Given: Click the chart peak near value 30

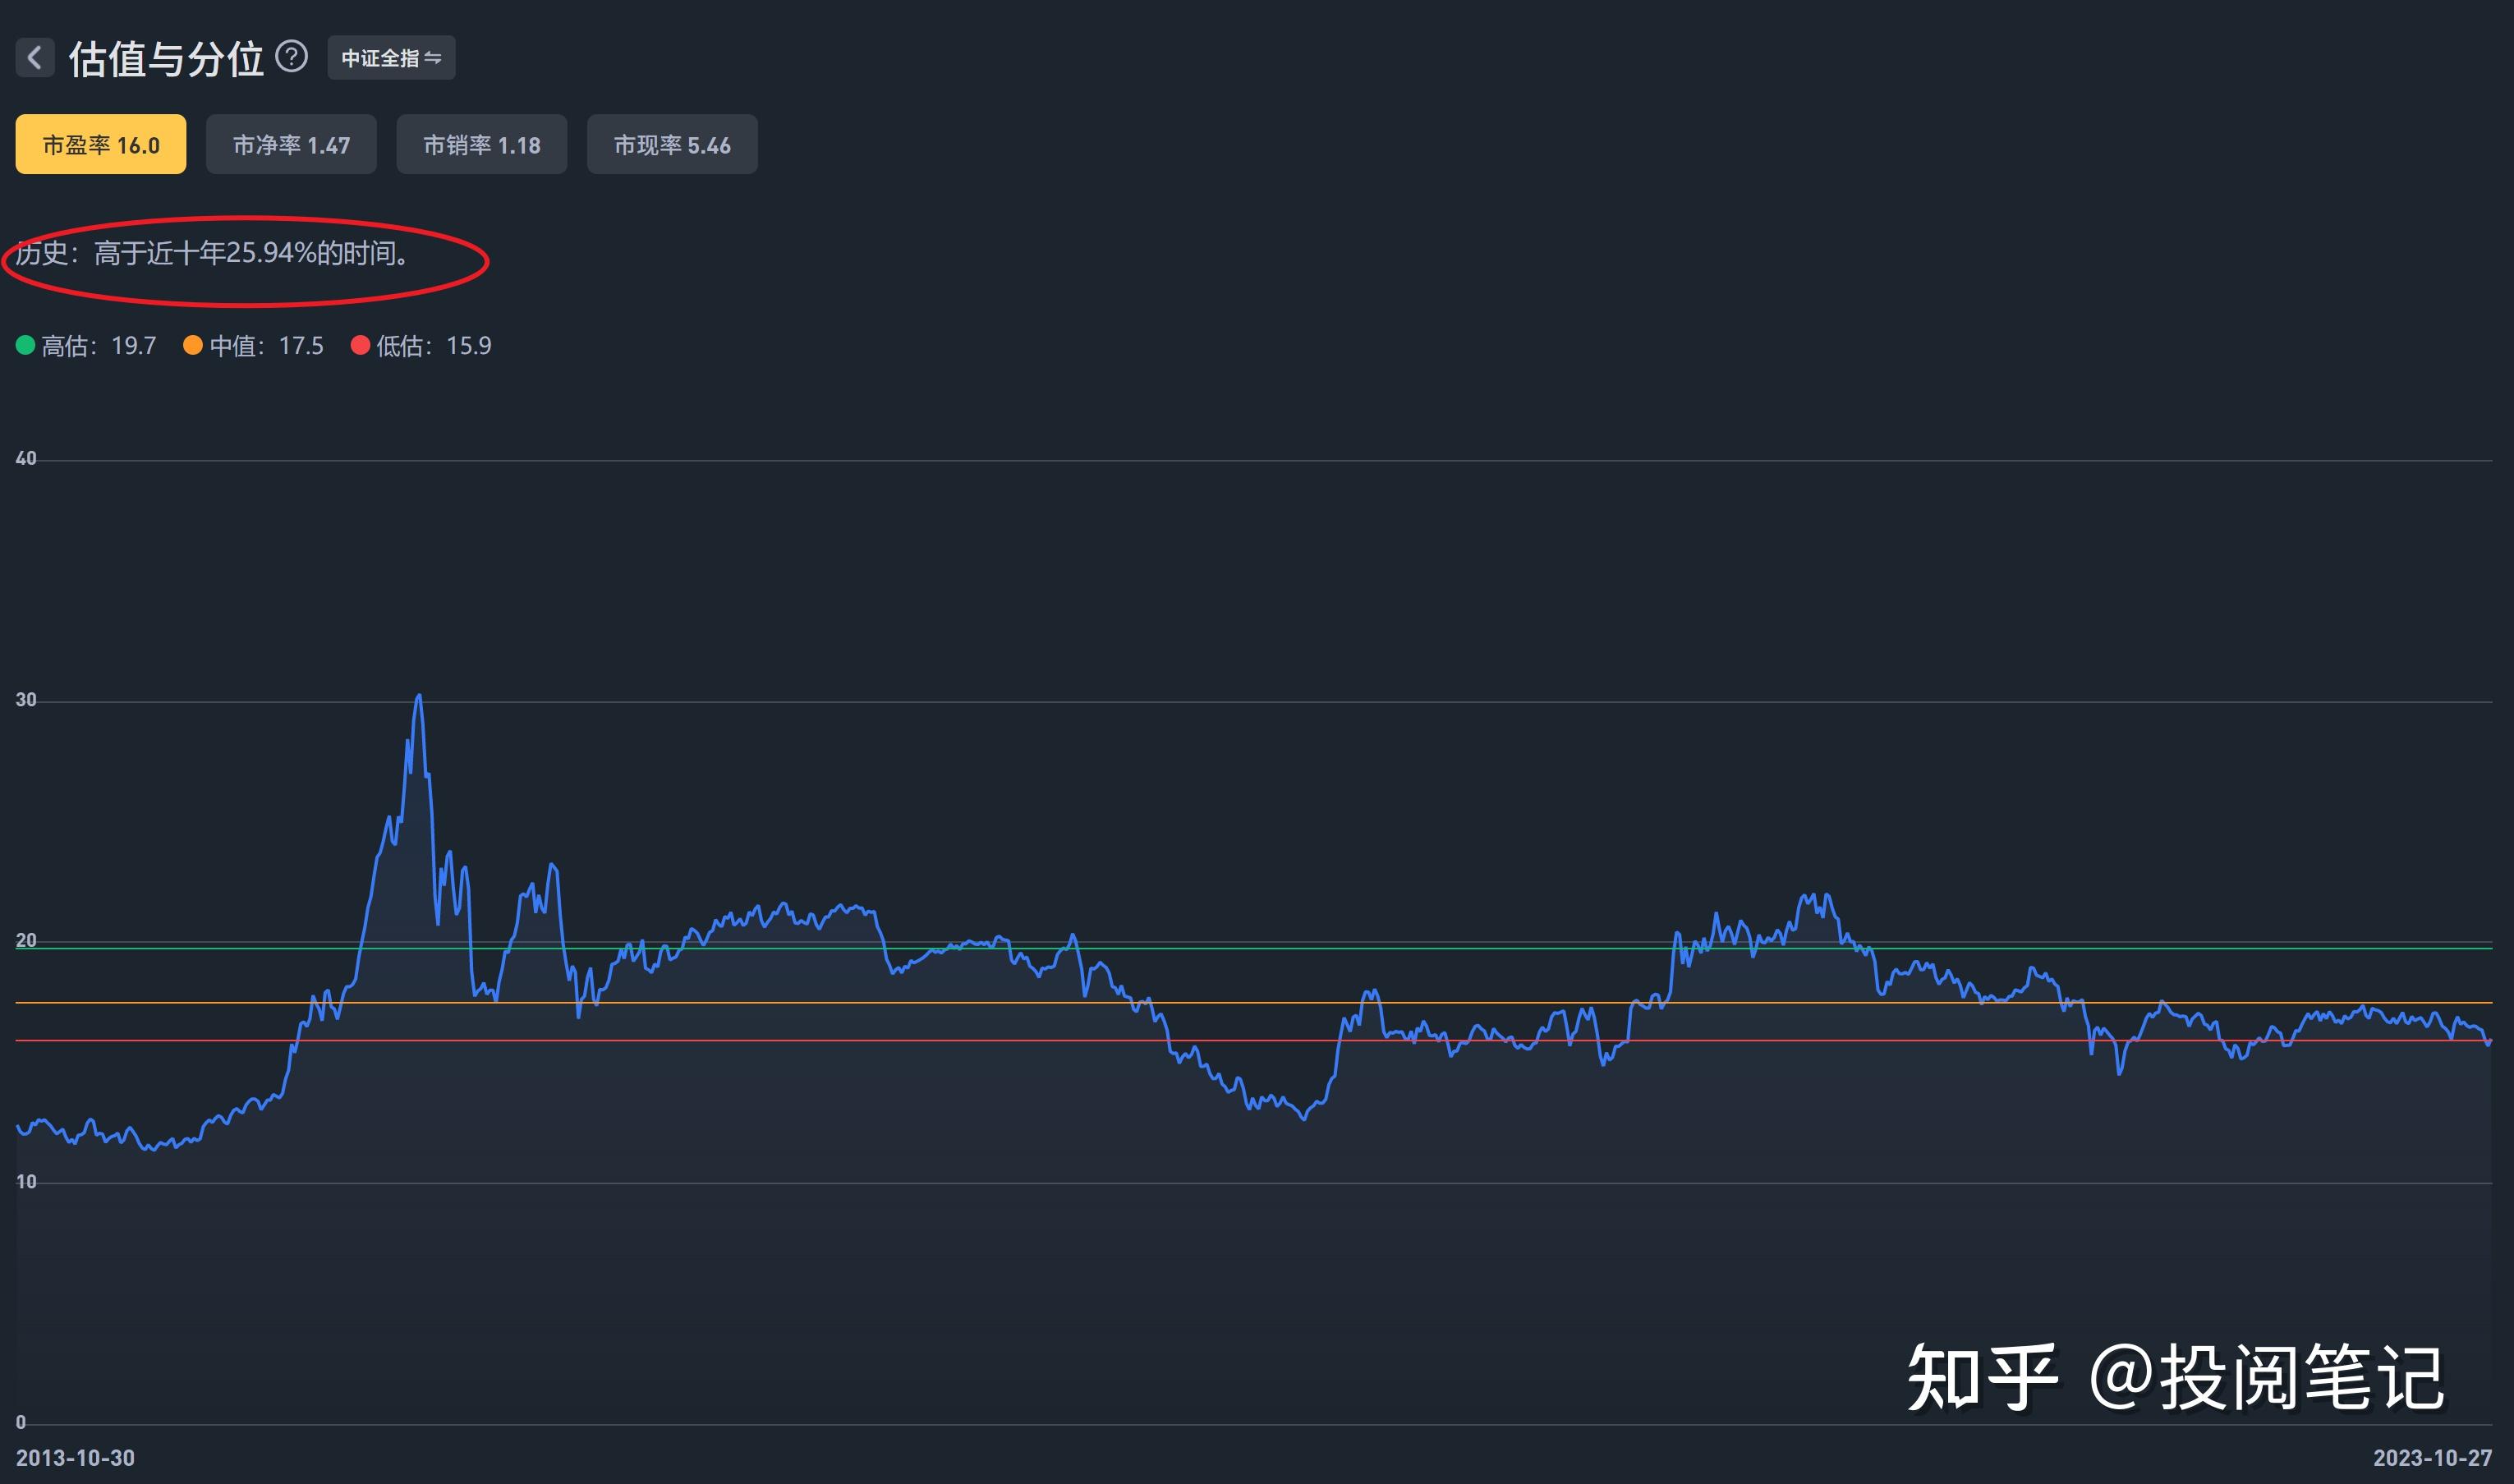Looking at the screenshot, I should 419,696.
